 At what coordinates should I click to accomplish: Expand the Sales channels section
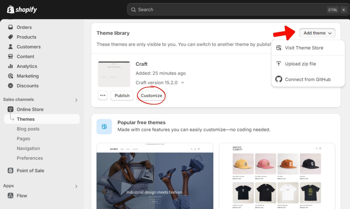click(76, 100)
